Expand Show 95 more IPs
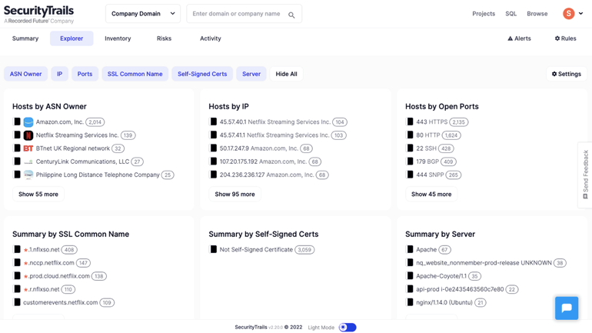Image resolution: width=592 pixels, height=333 pixels. [x=234, y=194]
